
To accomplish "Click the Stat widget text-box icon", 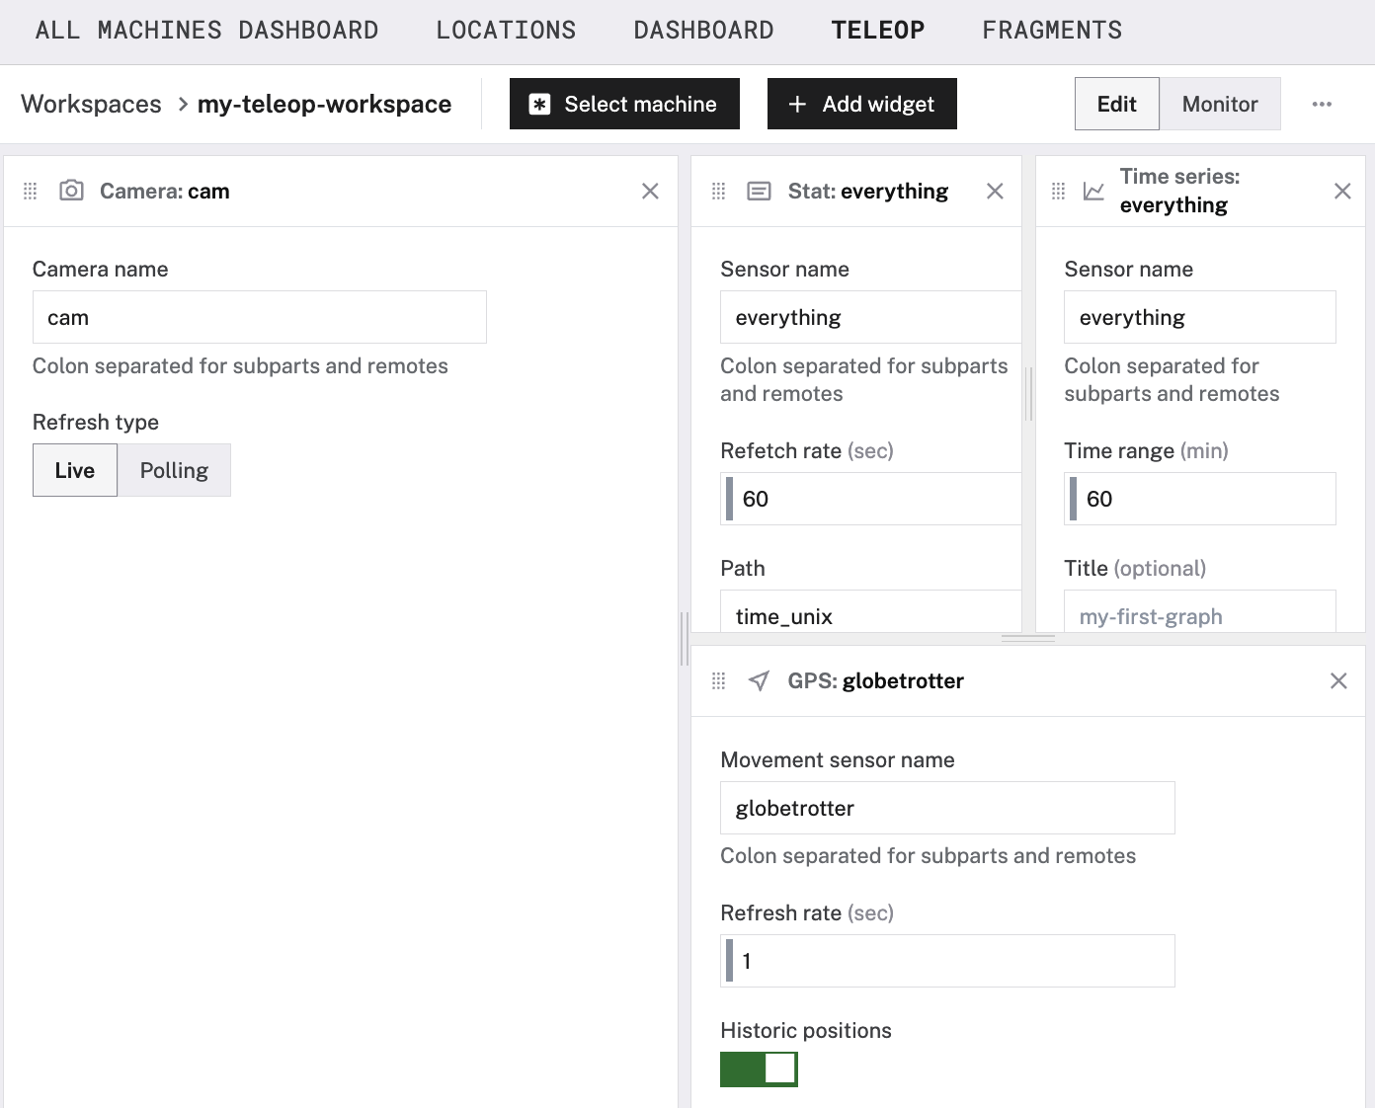I will (x=759, y=191).
